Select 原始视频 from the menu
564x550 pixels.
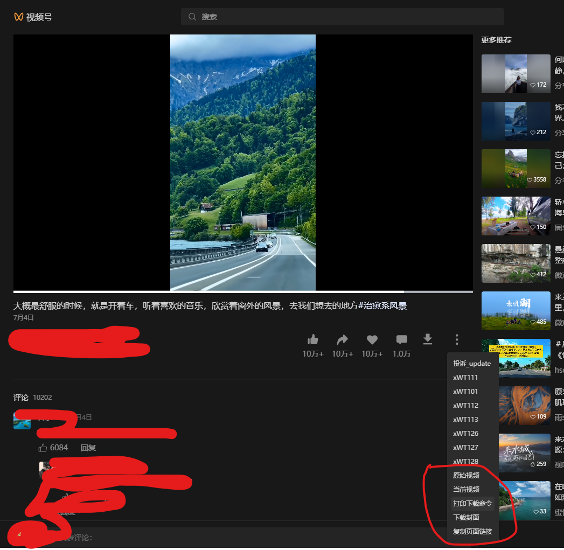pos(466,475)
